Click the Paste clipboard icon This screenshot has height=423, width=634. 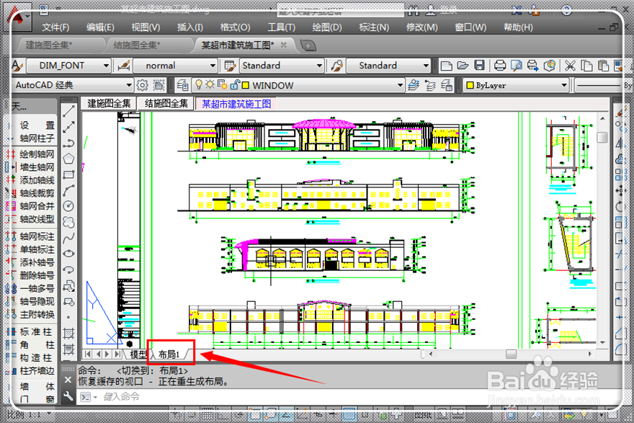pyautogui.click(x=603, y=66)
